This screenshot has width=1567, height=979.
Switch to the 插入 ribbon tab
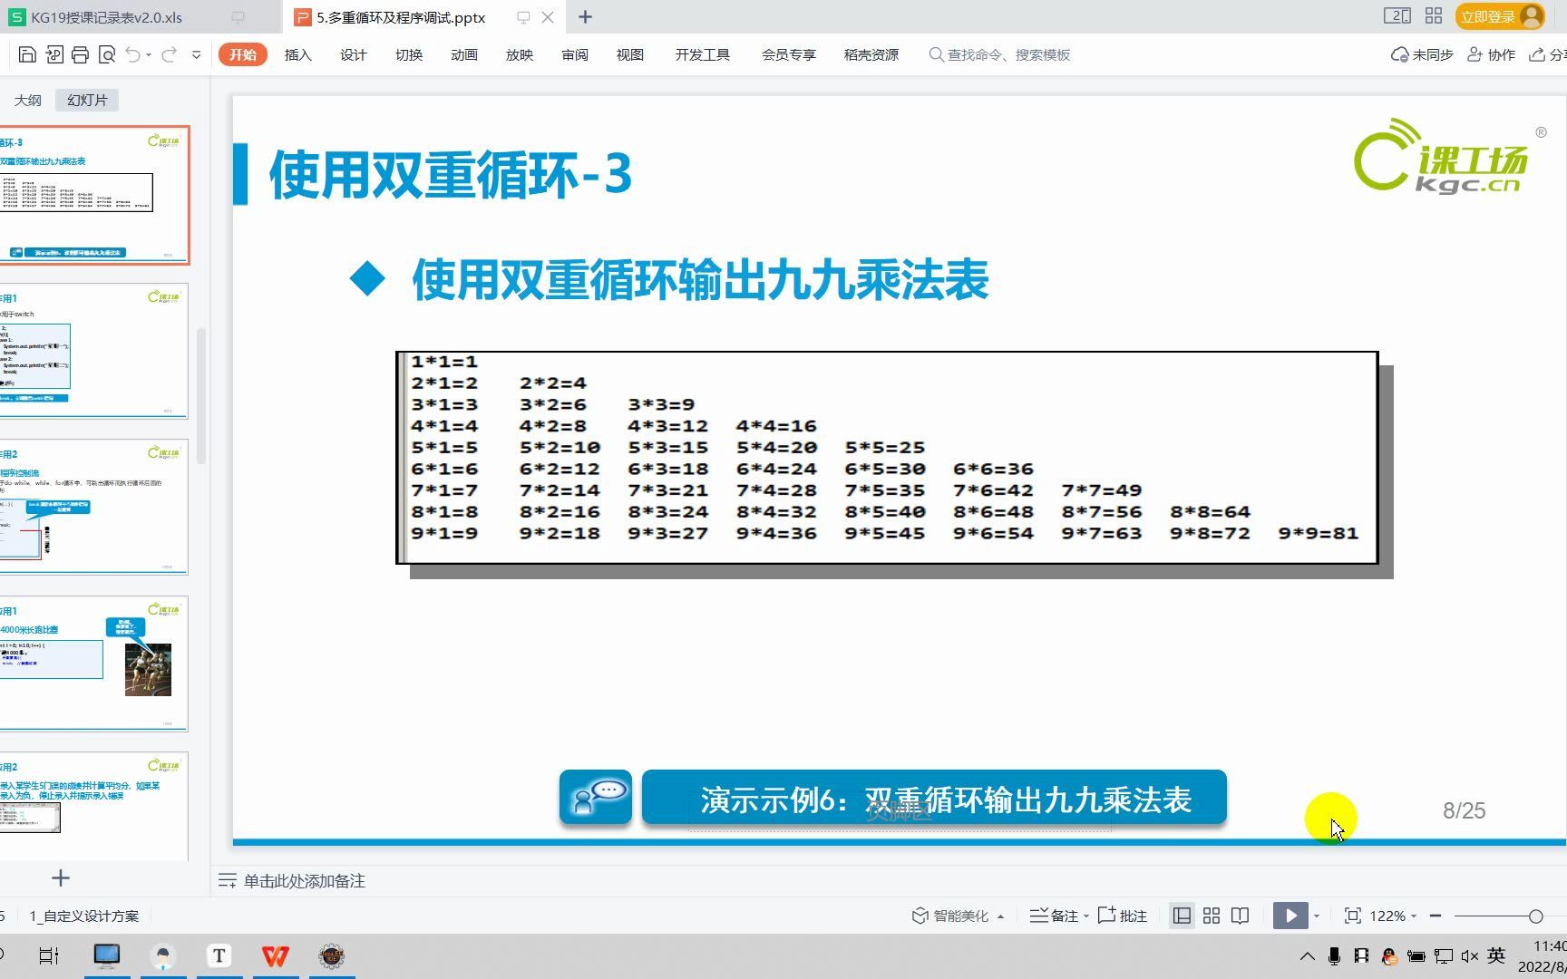point(297,54)
